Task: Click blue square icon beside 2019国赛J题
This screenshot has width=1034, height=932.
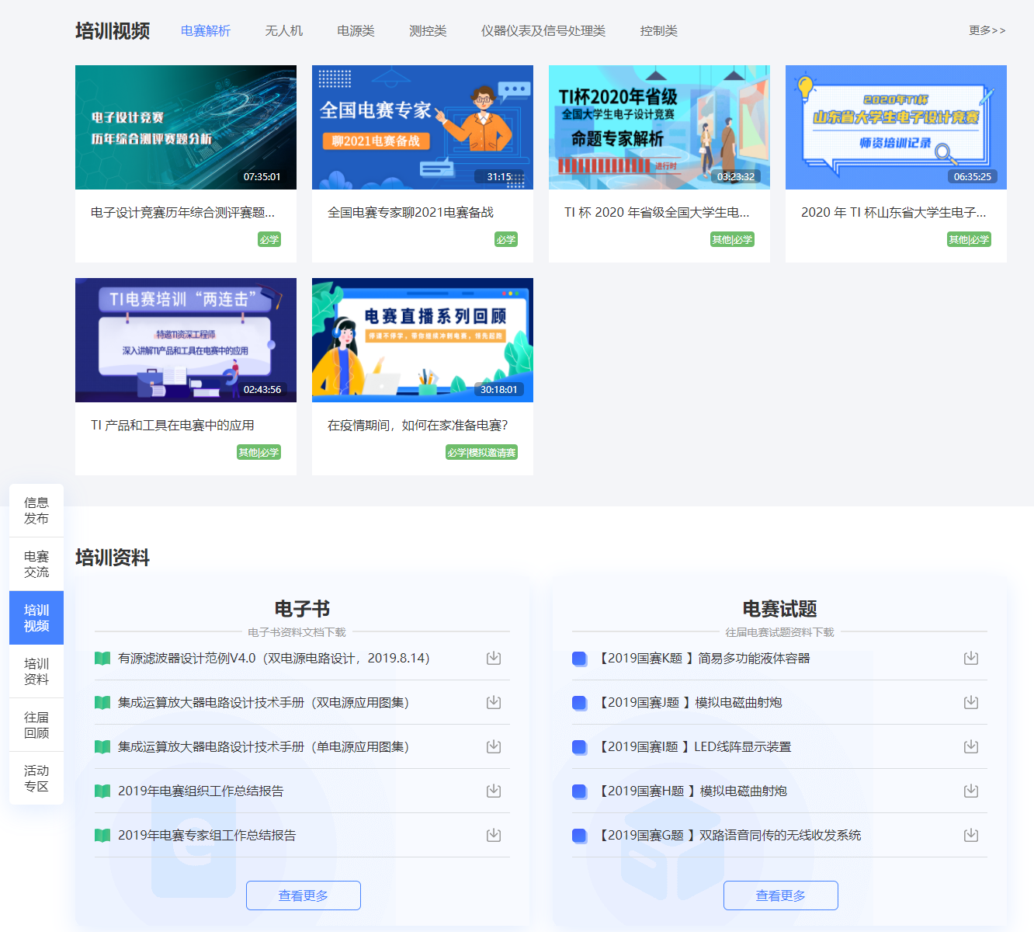Action: [x=579, y=703]
